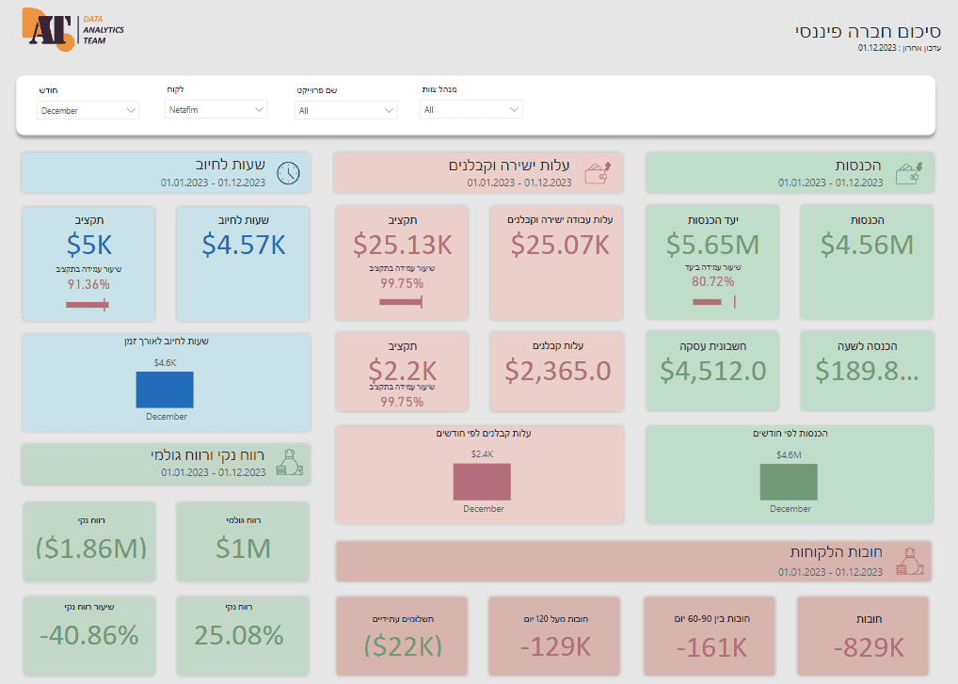Image resolution: width=958 pixels, height=684 pixels.
Task: Select the $2.2K budget card
Action: pyautogui.click(x=402, y=372)
